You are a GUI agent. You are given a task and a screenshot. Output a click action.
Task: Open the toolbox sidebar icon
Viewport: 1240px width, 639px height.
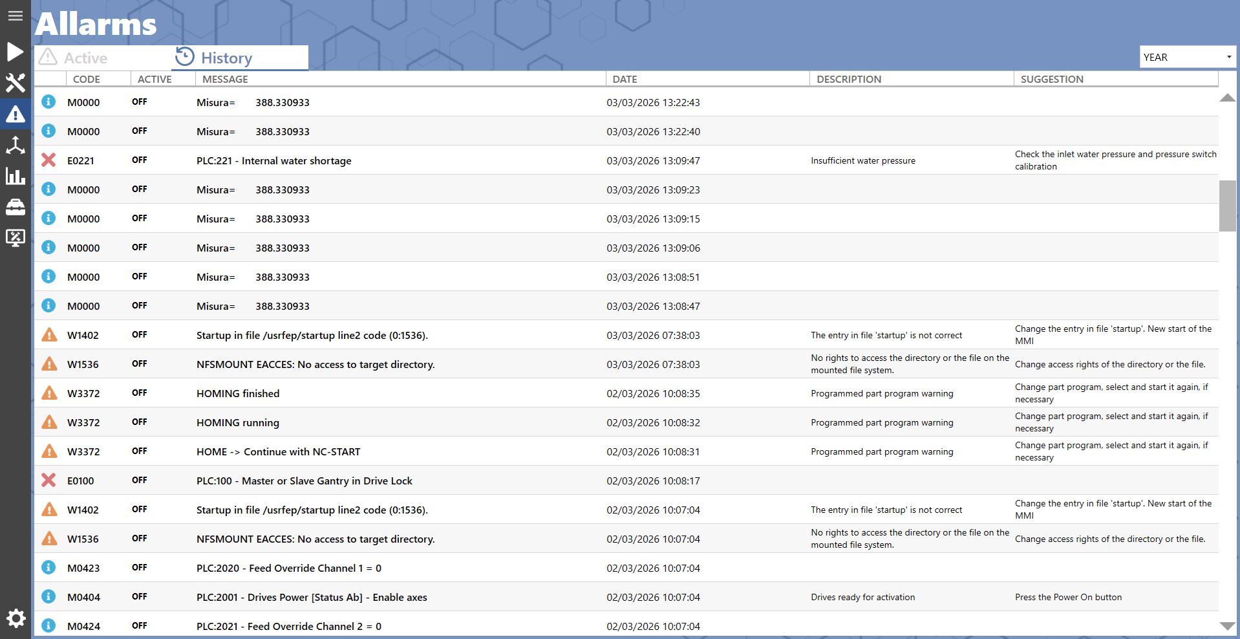[16, 207]
